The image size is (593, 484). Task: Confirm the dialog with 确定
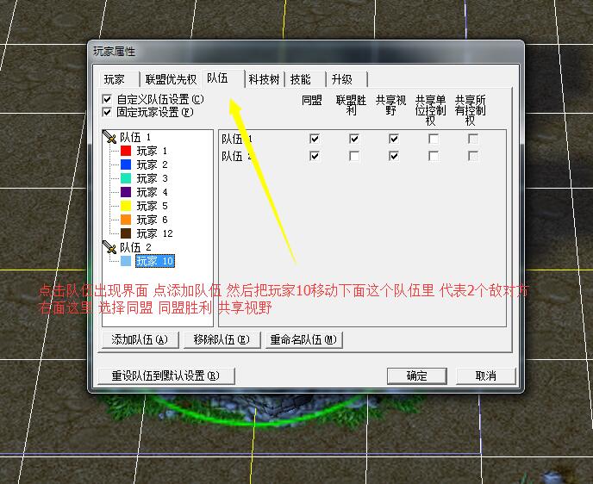(416, 375)
